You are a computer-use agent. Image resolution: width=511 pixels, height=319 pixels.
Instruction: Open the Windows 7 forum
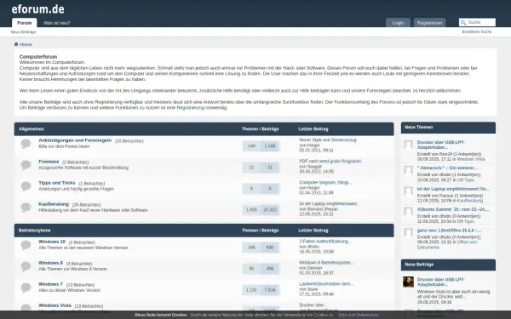coord(50,284)
